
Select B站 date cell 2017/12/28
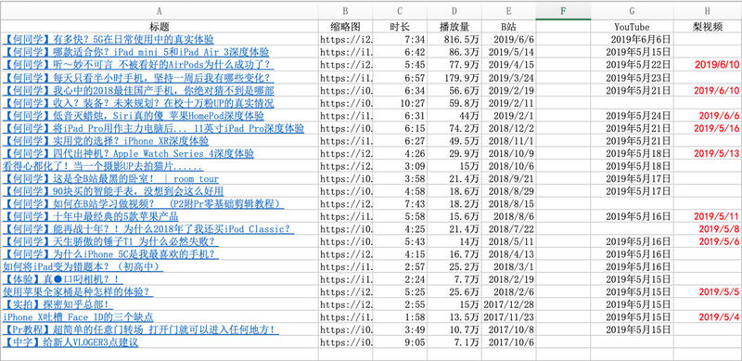[508, 304]
